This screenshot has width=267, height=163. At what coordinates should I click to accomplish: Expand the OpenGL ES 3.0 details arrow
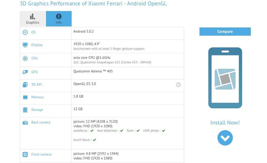[178, 85]
